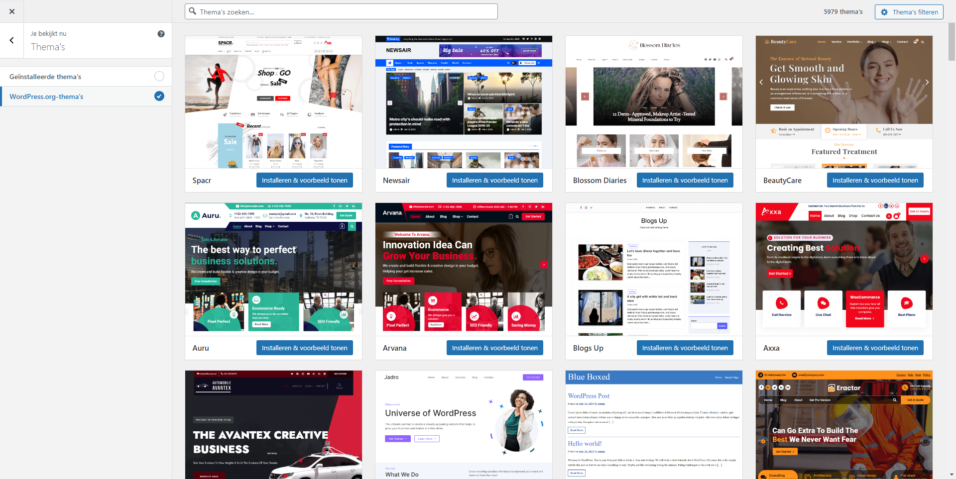Install and preview the Axxa theme
956x479 pixels.
click(875, 348)
